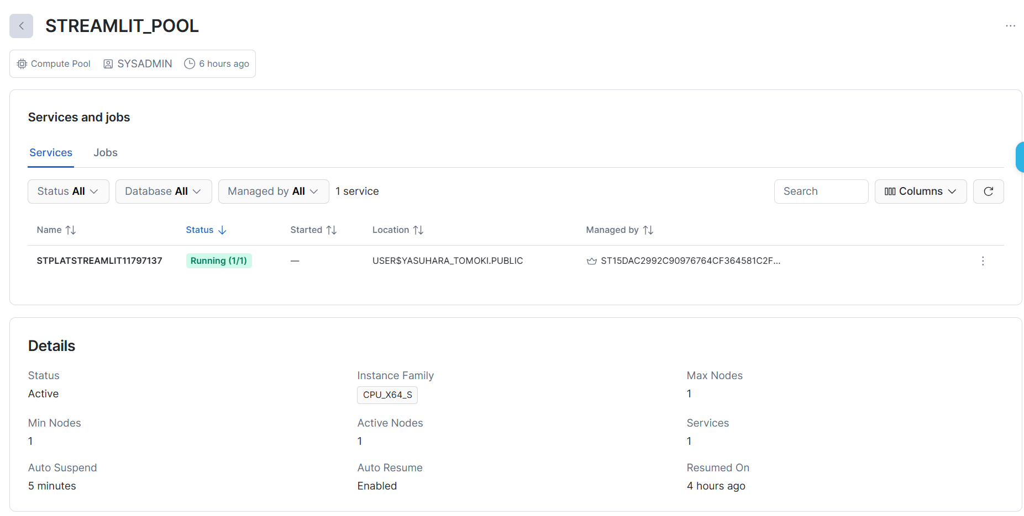
Task: Open the STPLATSTREAMLIT11797137 service
Action: 99,261
